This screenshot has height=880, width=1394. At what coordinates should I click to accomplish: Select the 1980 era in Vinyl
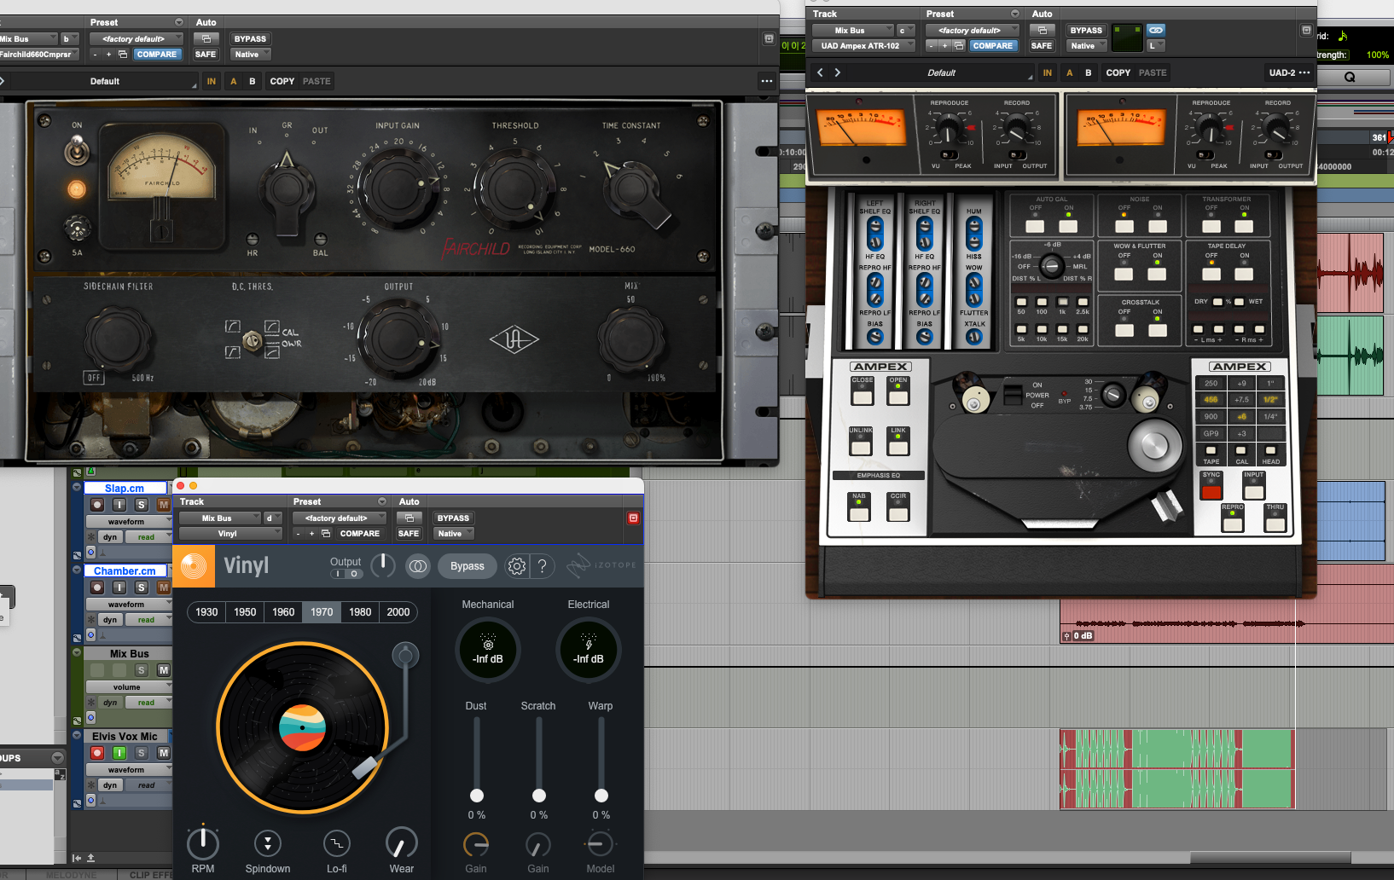pyautogui.click(x=360, y=611)
